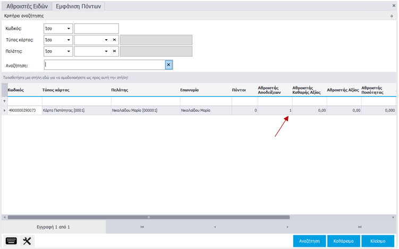Open the on-screen keyboard icon

pos(11,241)
